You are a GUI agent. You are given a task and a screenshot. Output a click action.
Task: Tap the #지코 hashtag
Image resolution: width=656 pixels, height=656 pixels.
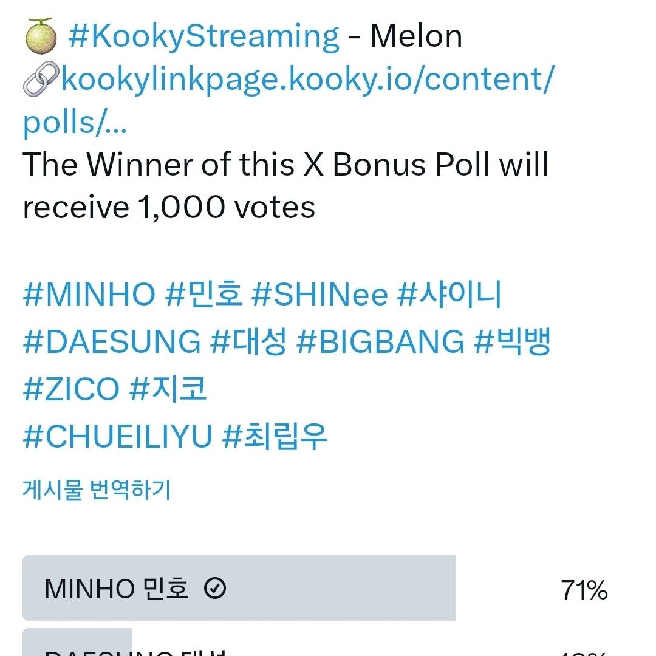(168, 389)
